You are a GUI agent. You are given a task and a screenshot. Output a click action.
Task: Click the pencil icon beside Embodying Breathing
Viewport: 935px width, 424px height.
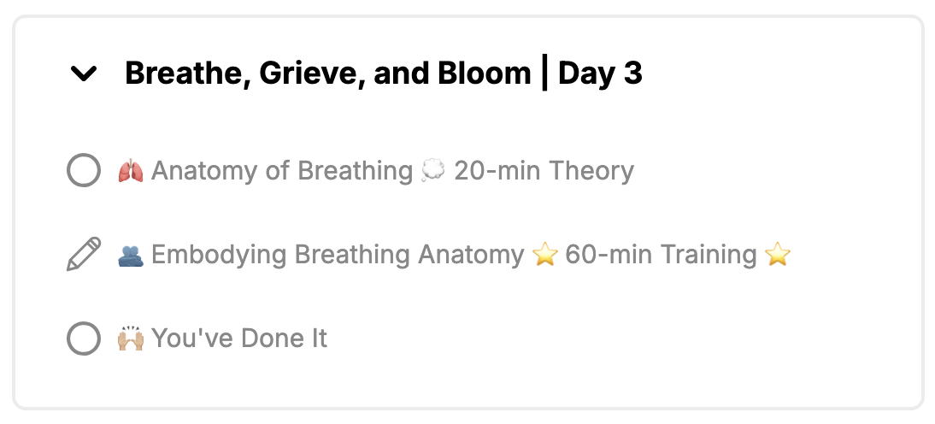tap(84, 254)
